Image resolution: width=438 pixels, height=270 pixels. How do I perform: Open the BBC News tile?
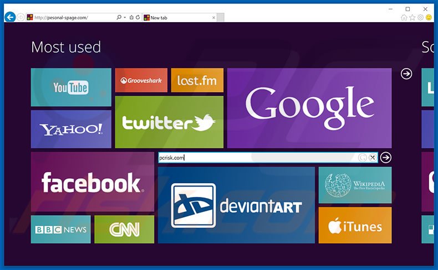tap(61, 229)
